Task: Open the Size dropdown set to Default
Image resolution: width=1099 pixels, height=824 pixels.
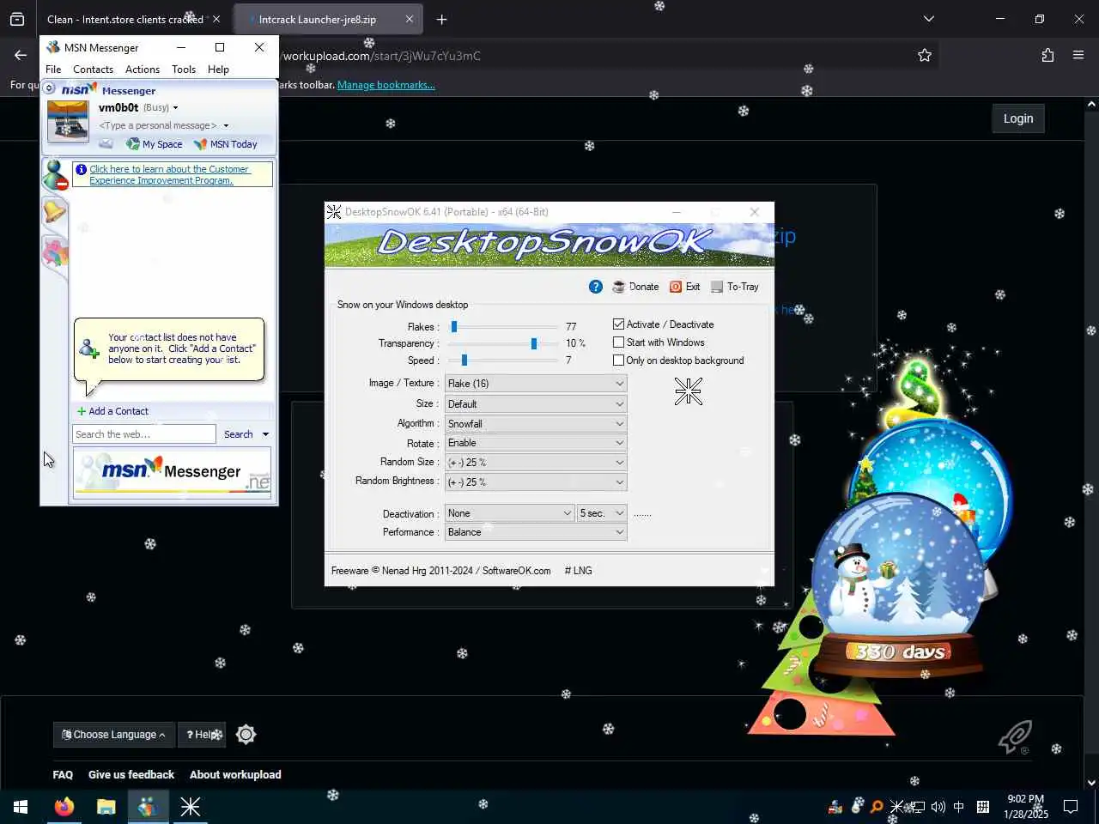Action: pyautogui.click(x=536, y=403)
